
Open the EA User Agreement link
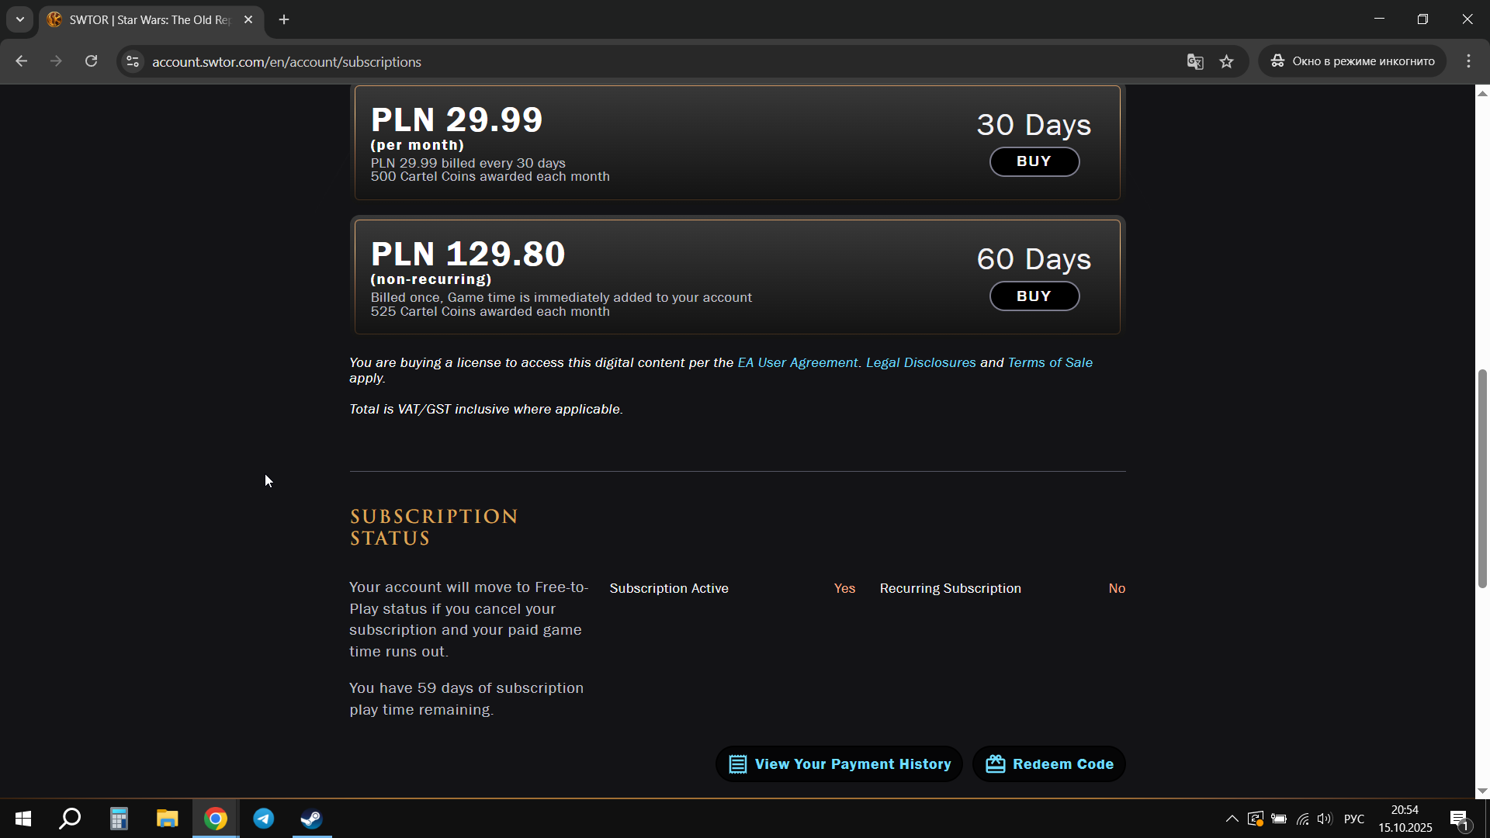click(797, 363)
